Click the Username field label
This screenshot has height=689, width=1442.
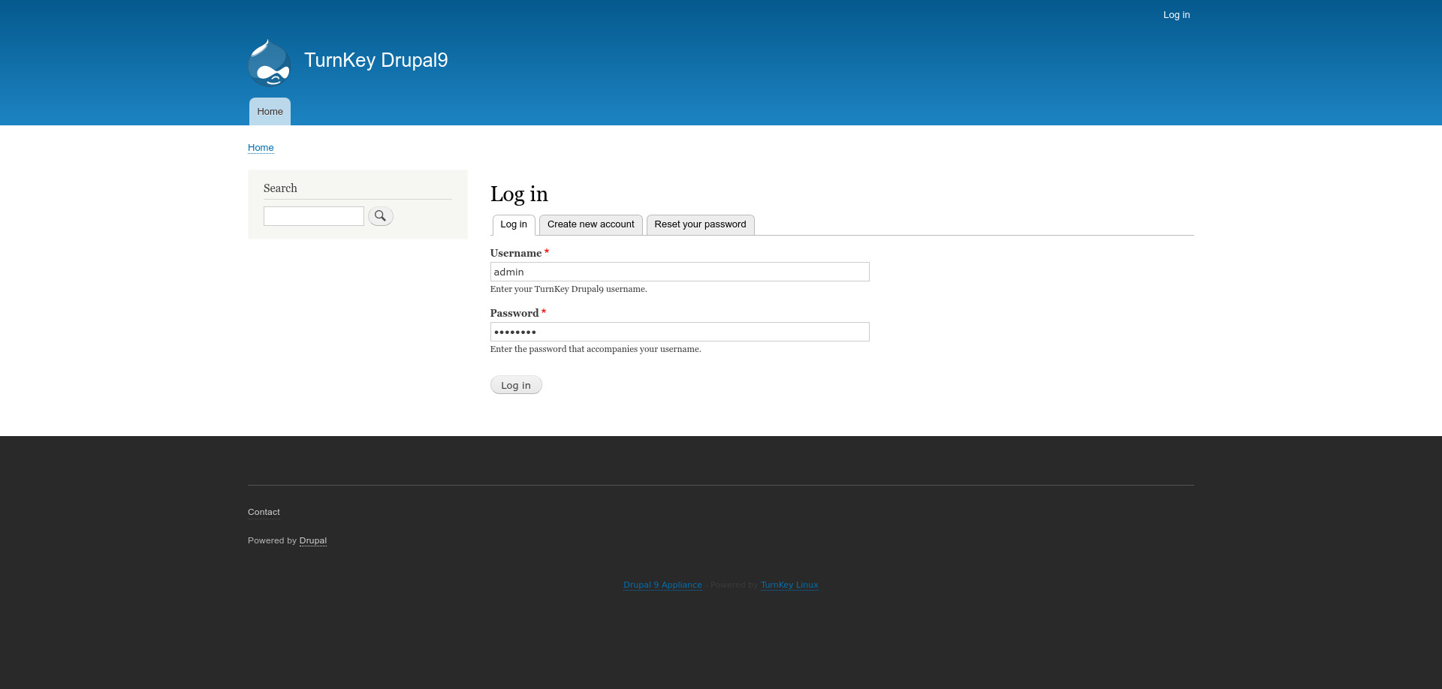515,253
